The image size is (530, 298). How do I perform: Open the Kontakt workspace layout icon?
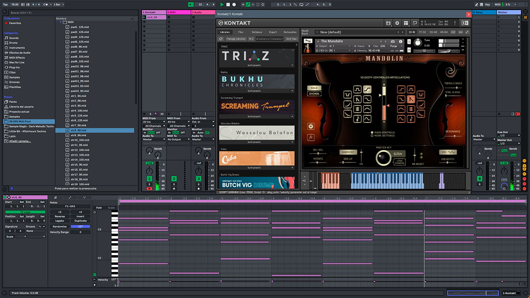click(x=406, y=23)
